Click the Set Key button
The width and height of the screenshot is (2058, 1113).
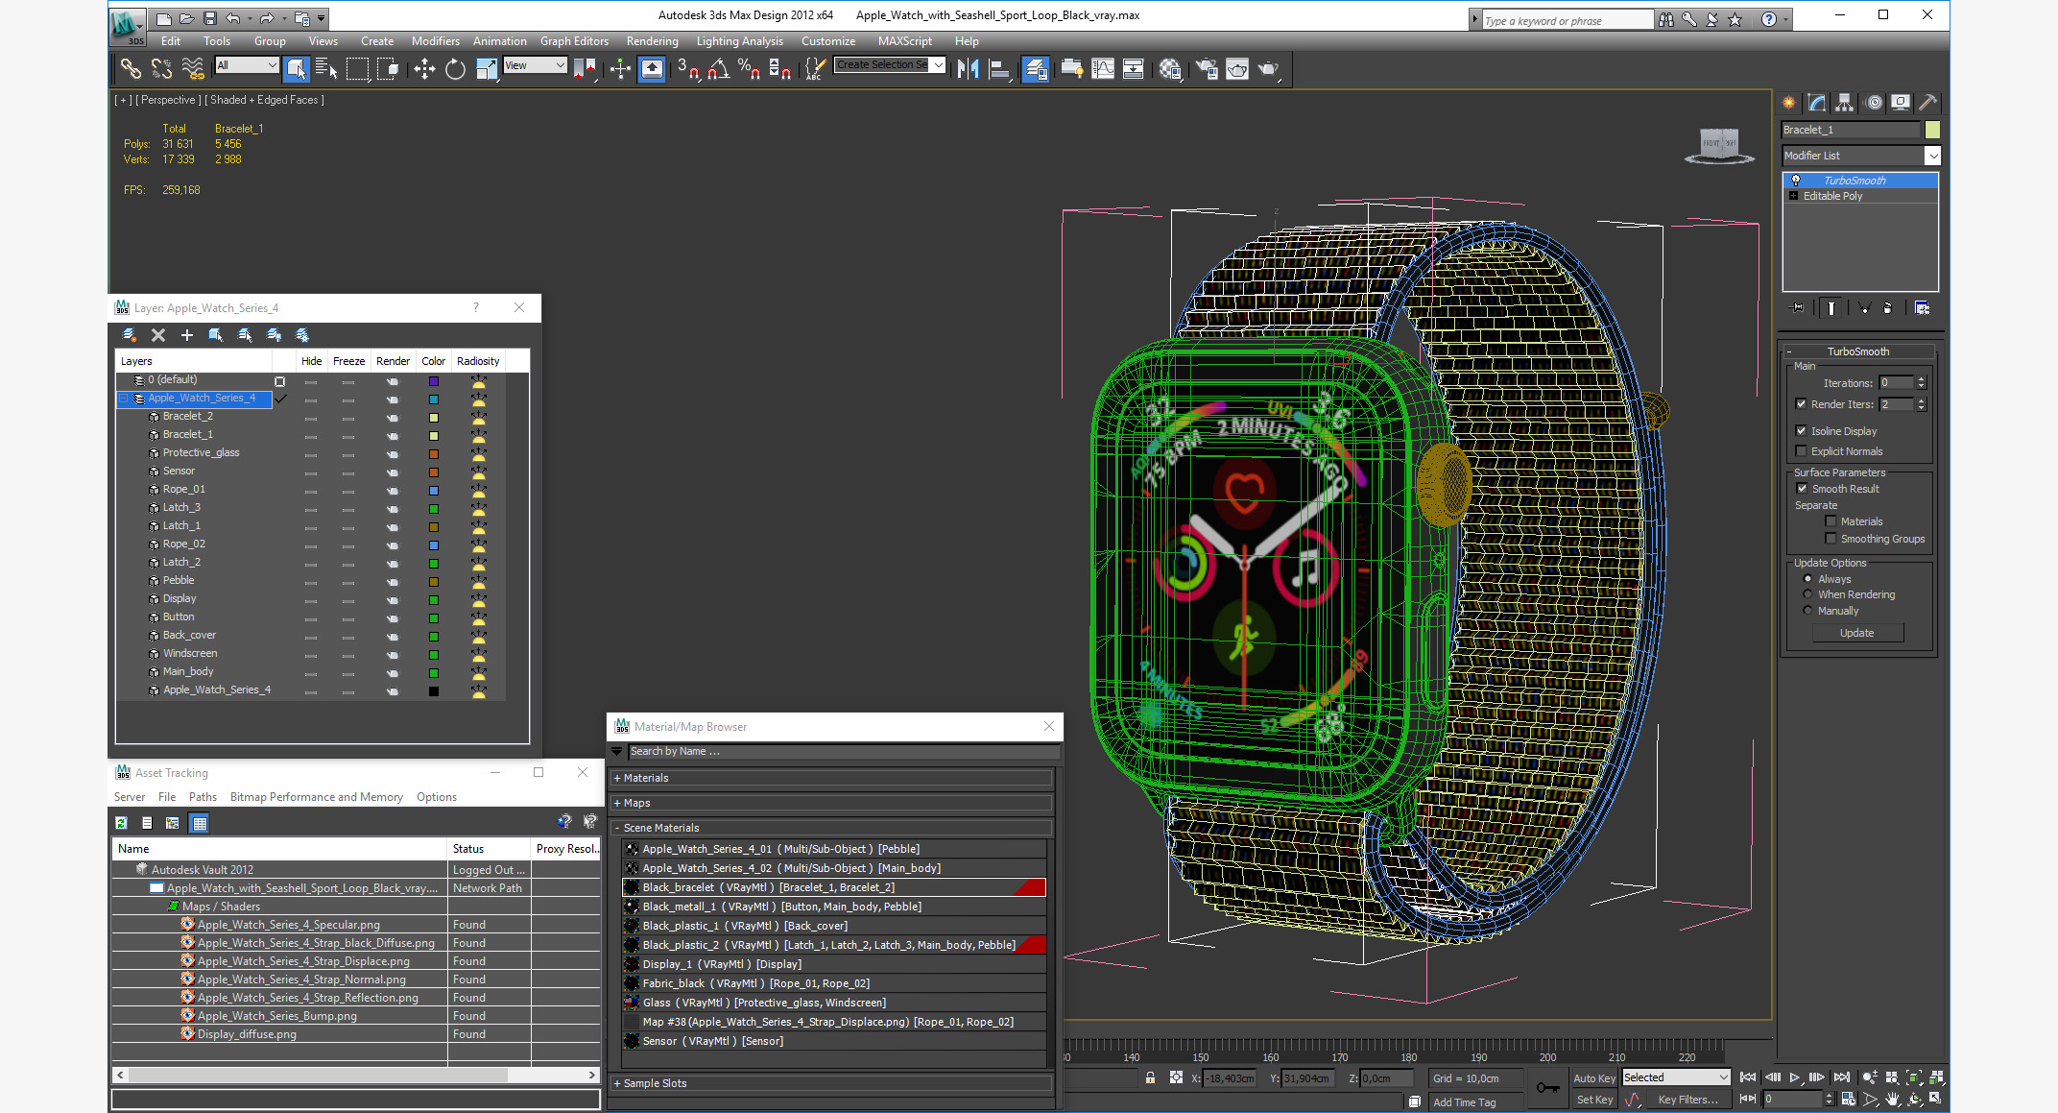(x=1594, y=1101)
